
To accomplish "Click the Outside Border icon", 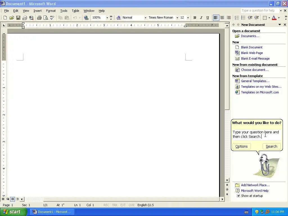I will 265,18.
